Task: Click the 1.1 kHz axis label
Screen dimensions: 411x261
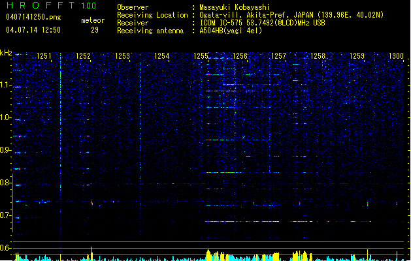Action: click(x=5, y=85)
